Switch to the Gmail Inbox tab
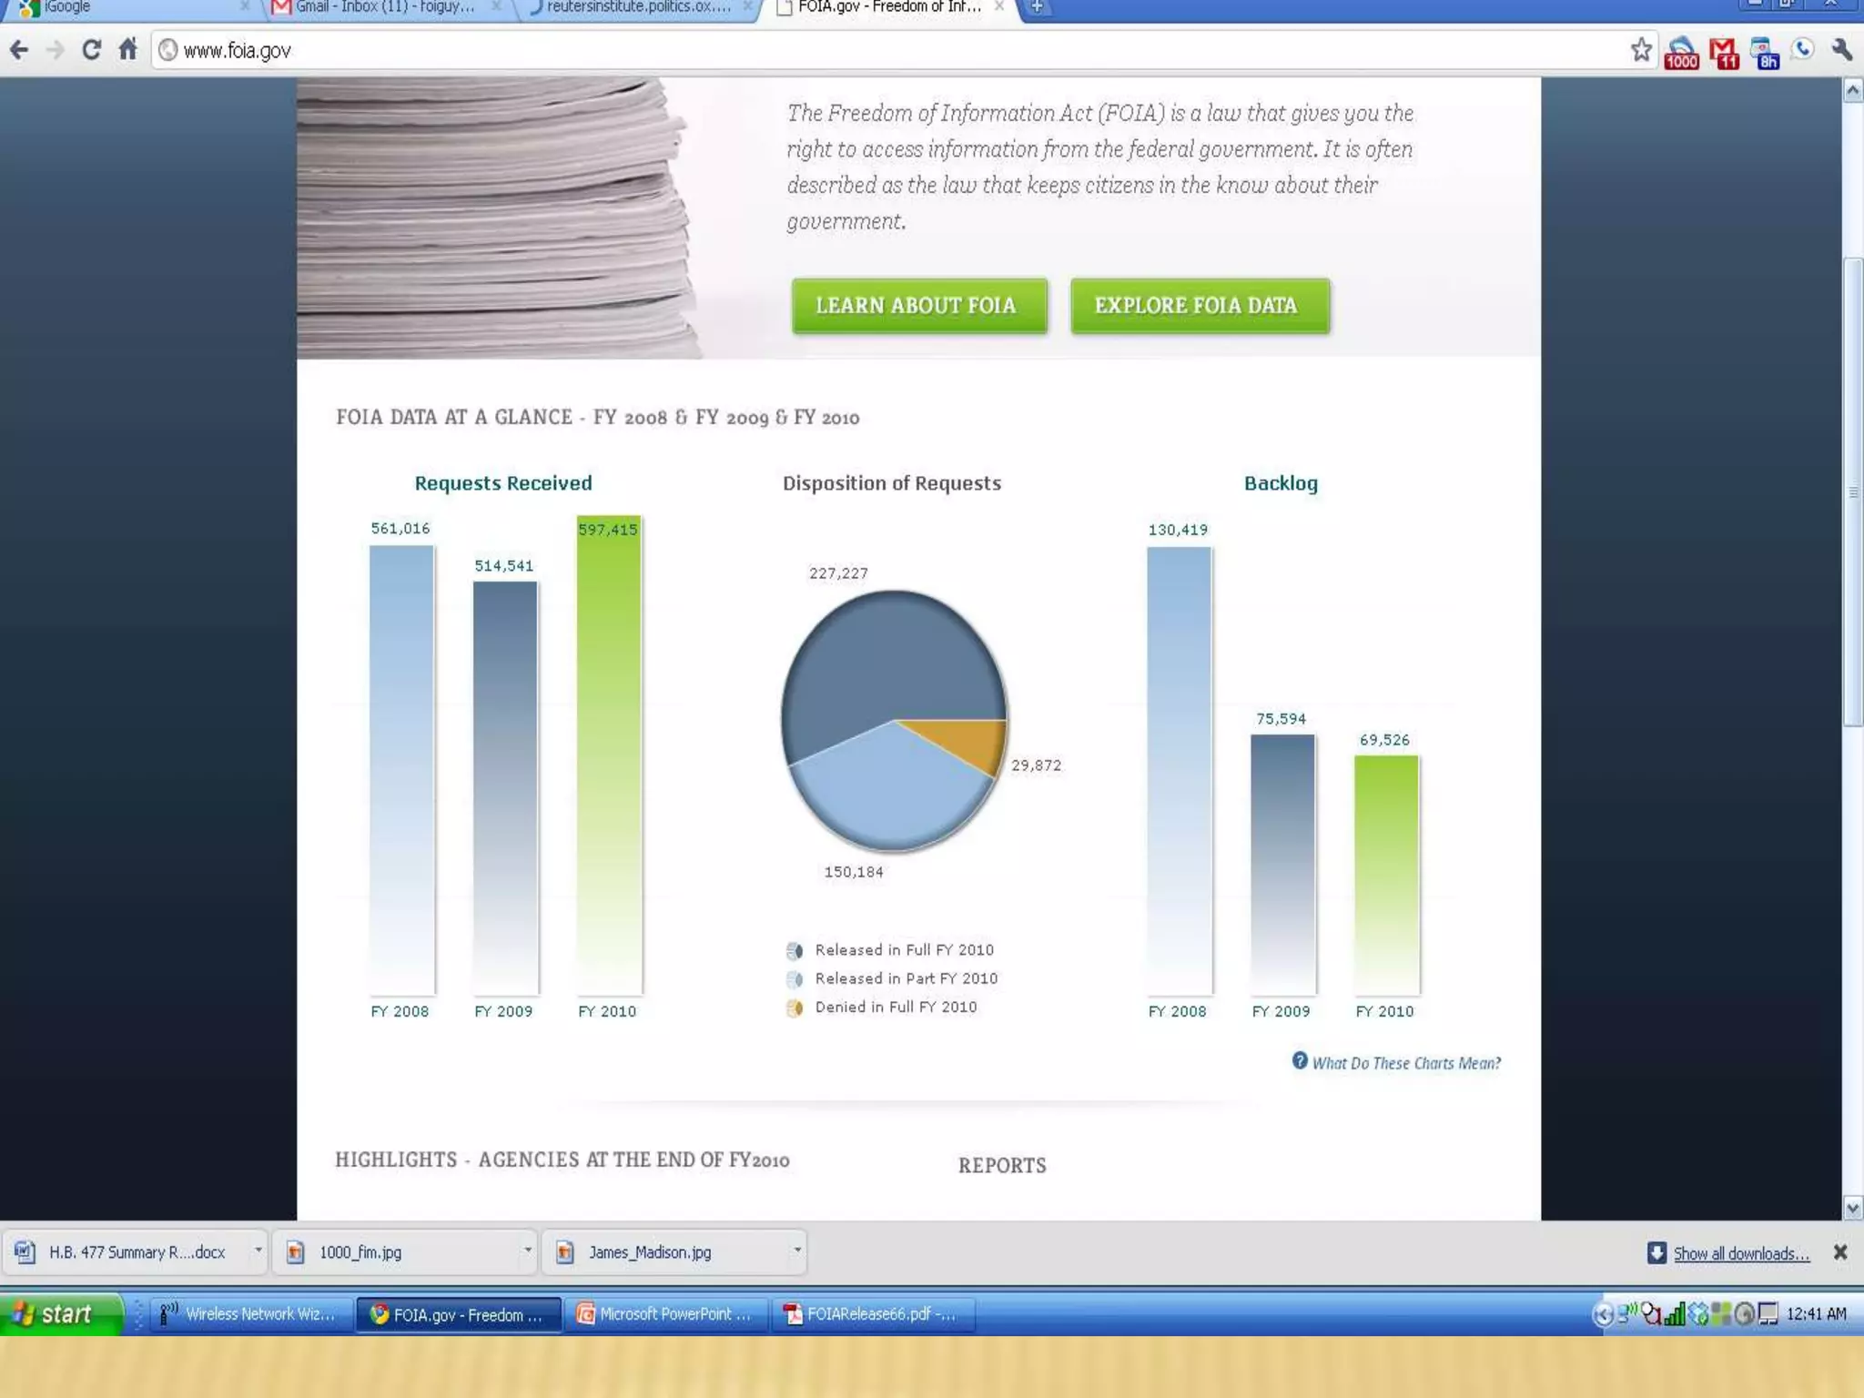The height and width of the screenshot is (1398, 1864). coord(384,7)
